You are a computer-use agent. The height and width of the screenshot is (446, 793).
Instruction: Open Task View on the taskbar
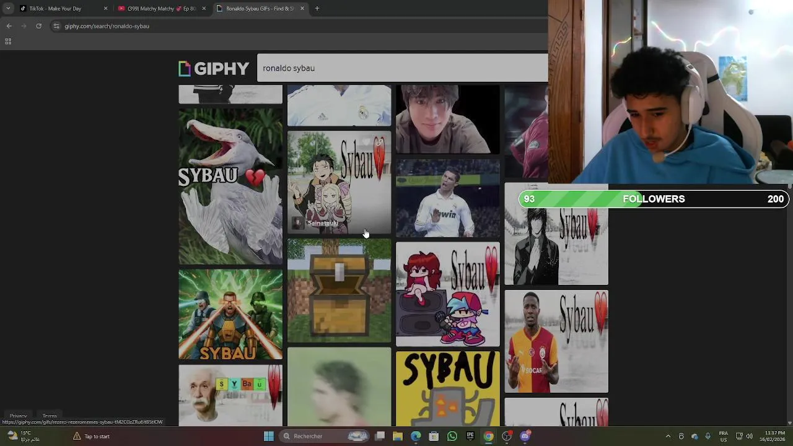pyautogui.click(x=380, y=436)
